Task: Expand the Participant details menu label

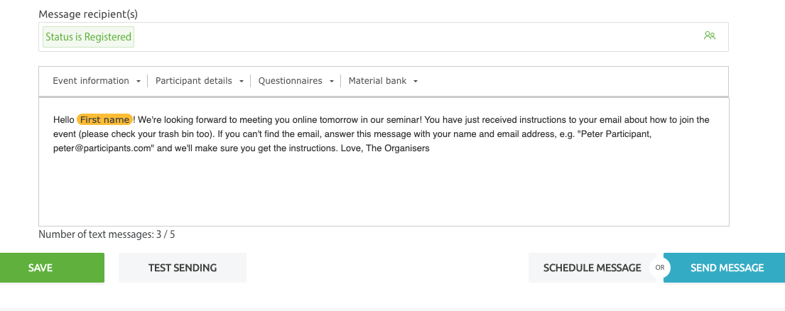Action: tap(194, 81)
